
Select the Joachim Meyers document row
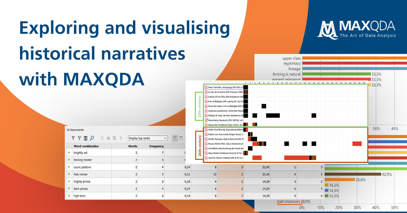pos(224,157)
